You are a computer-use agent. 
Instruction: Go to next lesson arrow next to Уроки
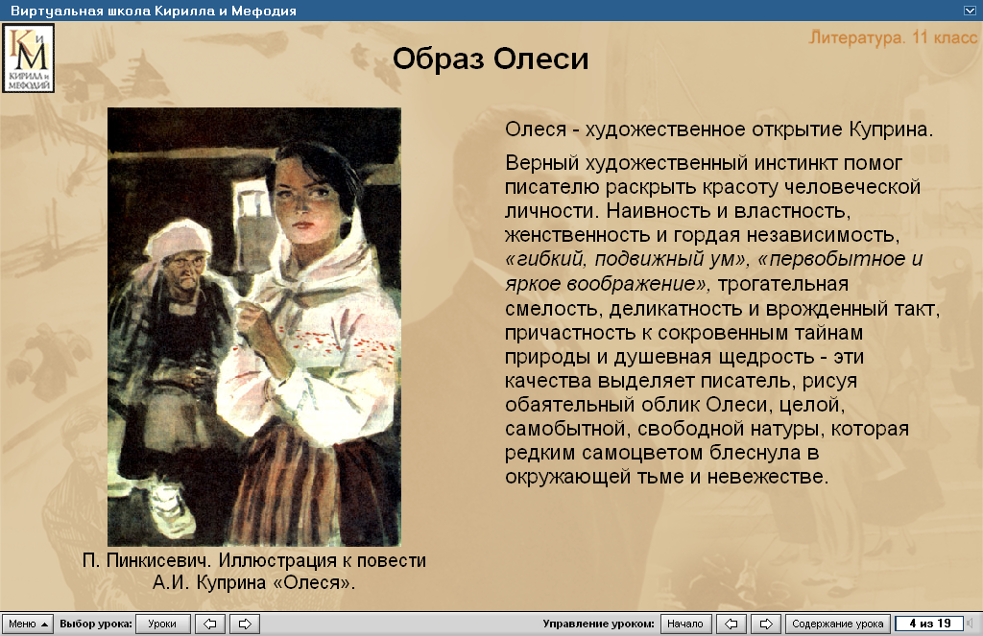(x=245, y=624)
